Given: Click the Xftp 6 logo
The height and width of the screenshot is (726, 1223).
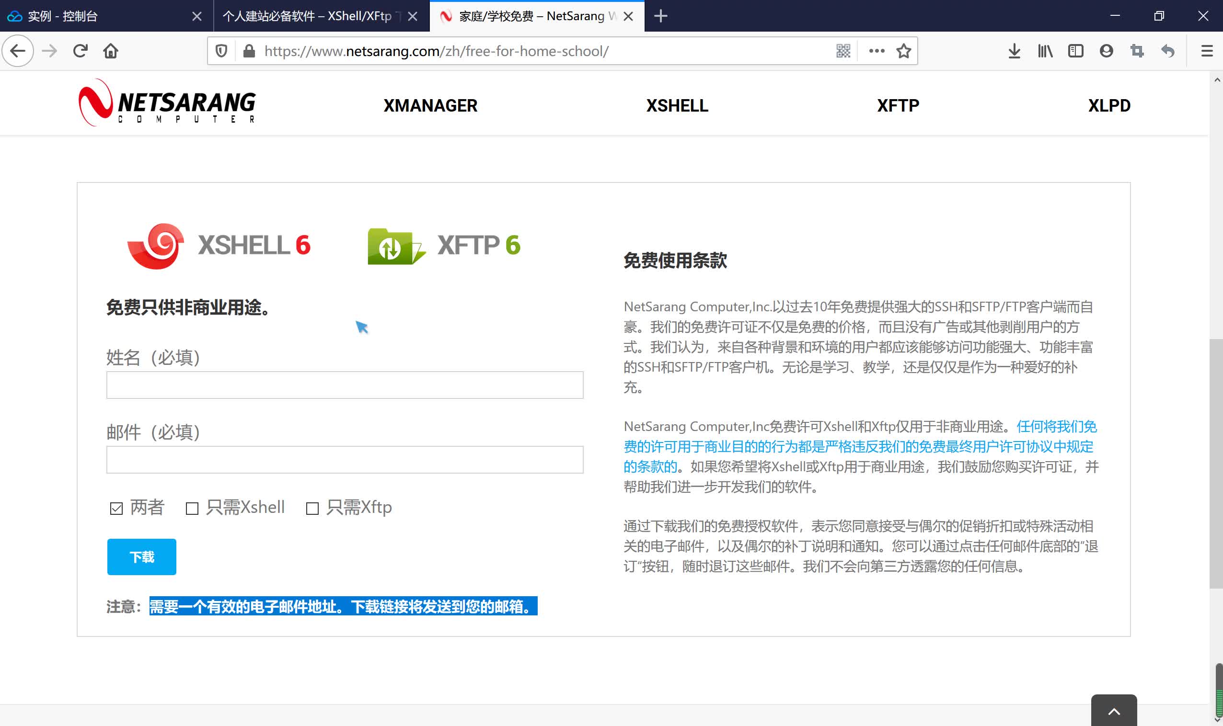Looking at the screenshot, I should click(x=444, y=246).
